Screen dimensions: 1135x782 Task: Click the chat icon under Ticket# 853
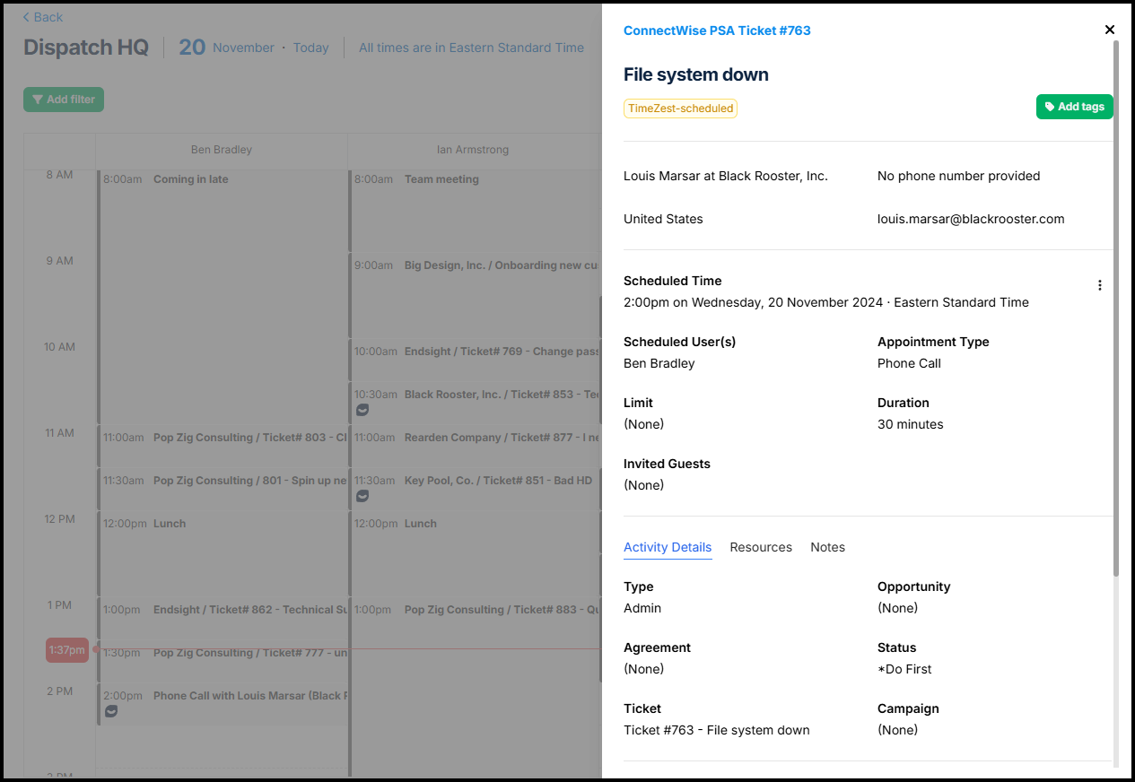tap(362, 410)
